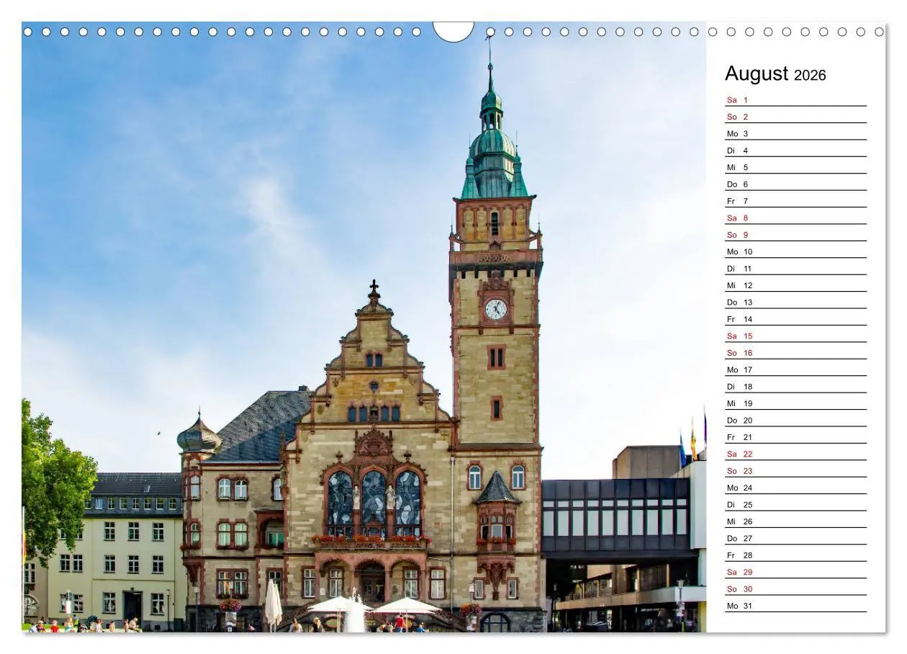Select the 'Mo 17' calendar row
The height and width of the screenshot is (654, 907).
795,369
